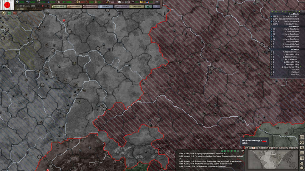Open province search magnifier icon
The height and width of the screenshot is (171, 305).
(302, 158)
